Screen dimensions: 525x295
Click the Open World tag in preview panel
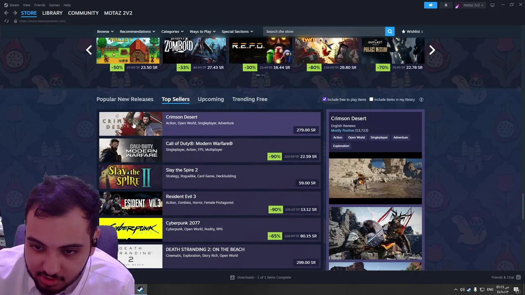(356, 137)
